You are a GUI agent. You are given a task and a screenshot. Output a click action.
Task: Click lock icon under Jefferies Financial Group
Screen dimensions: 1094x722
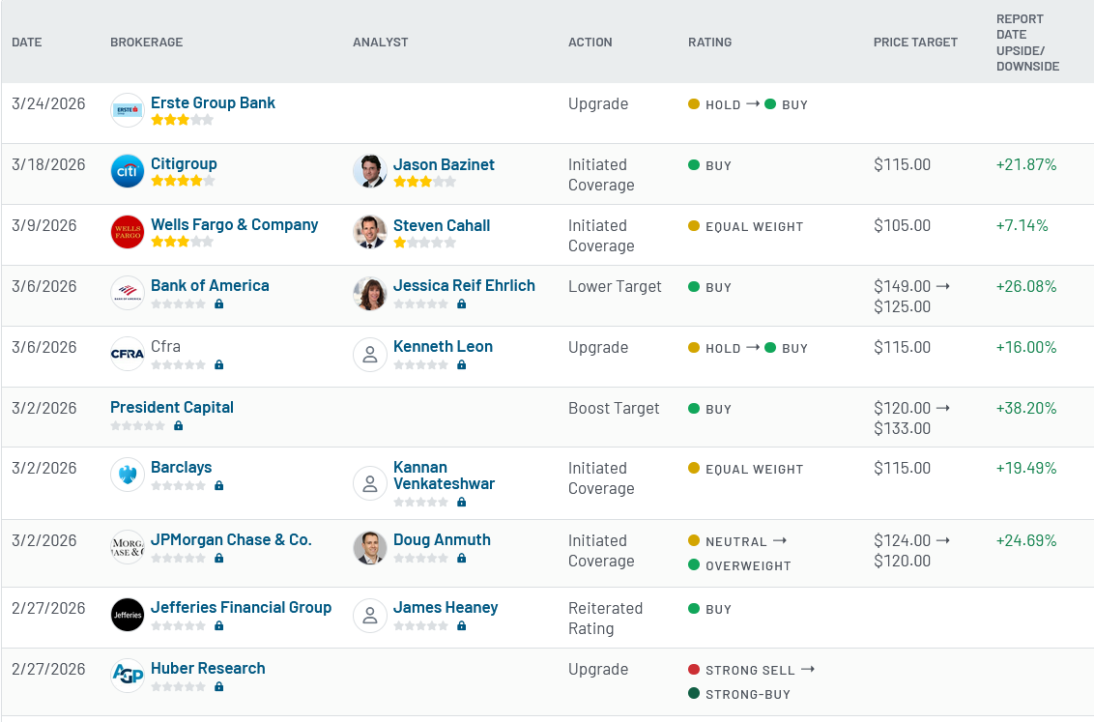click(x=219, y=625)
